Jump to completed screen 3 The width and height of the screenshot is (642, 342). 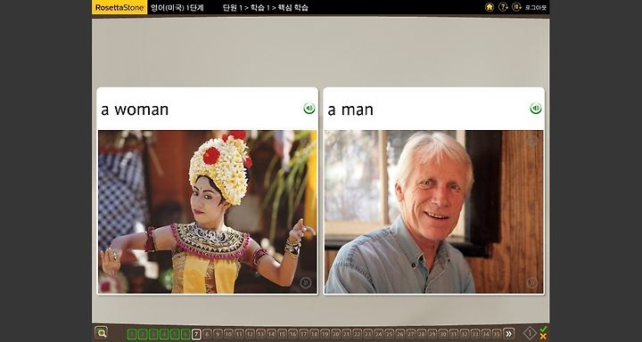[x=153, y=335]
